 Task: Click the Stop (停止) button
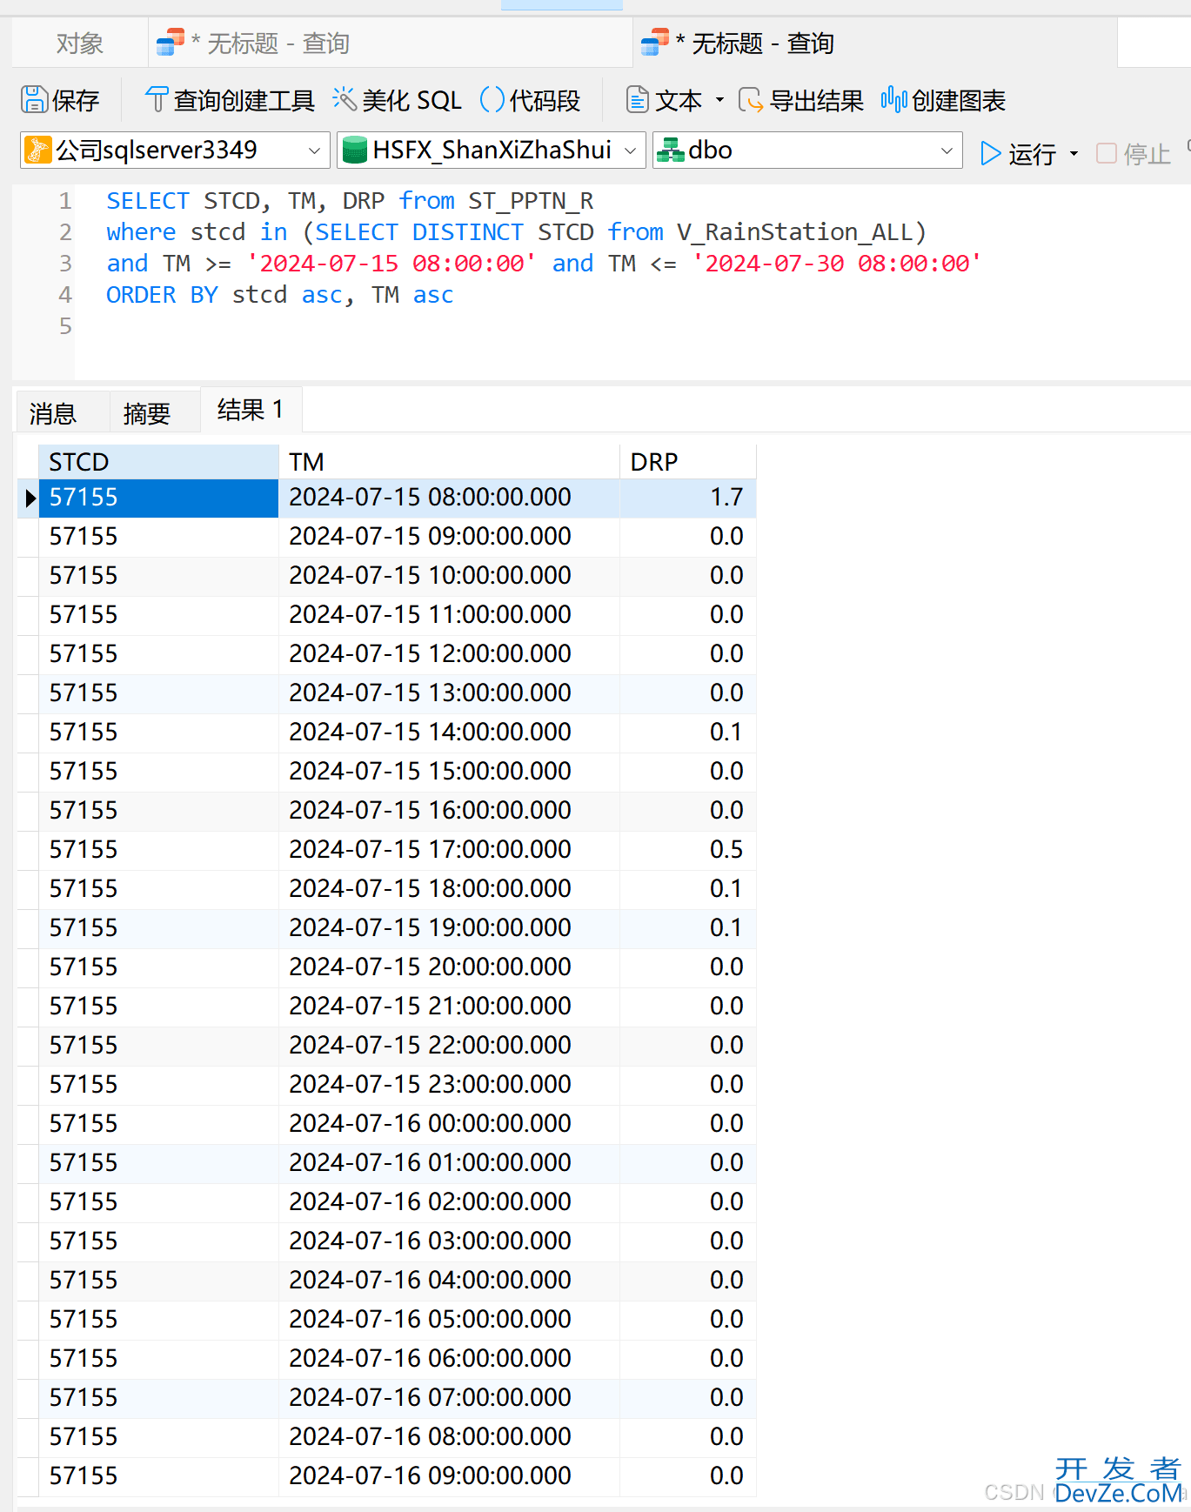pyautogui.click(x=1133, y=154)
